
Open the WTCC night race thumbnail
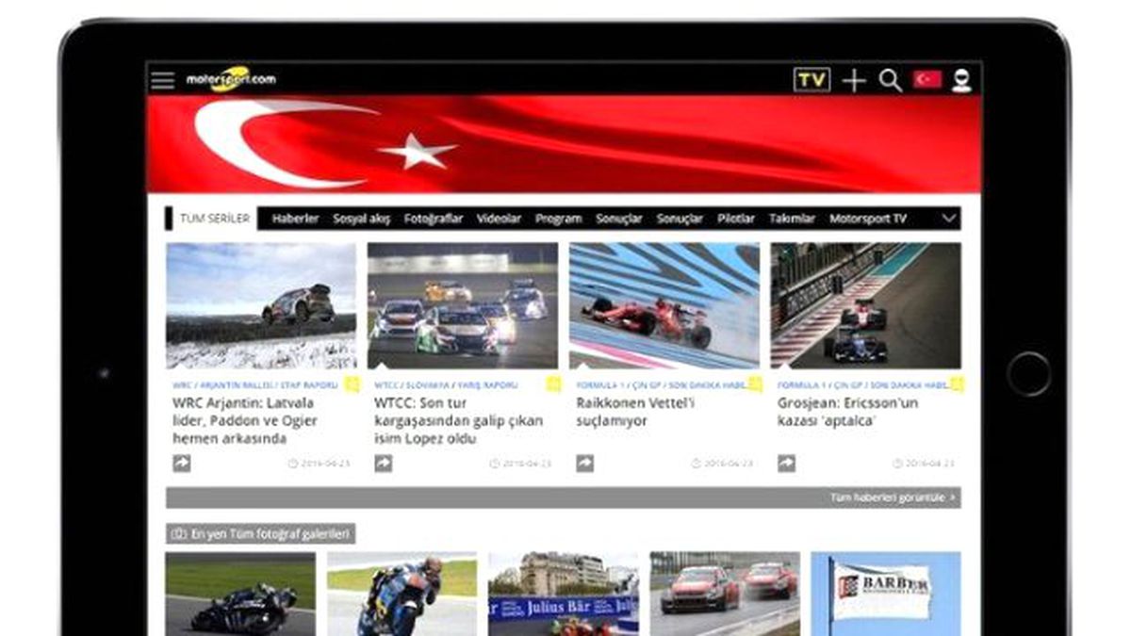coord(463,305)
